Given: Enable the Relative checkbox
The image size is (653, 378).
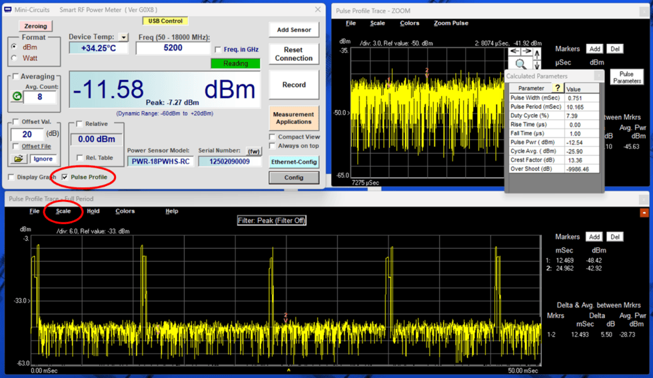Looking at the screenshot, I should pyautogui.click(x=79, y=124).
